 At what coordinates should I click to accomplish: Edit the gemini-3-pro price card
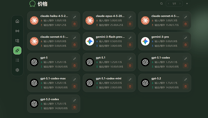186,38
